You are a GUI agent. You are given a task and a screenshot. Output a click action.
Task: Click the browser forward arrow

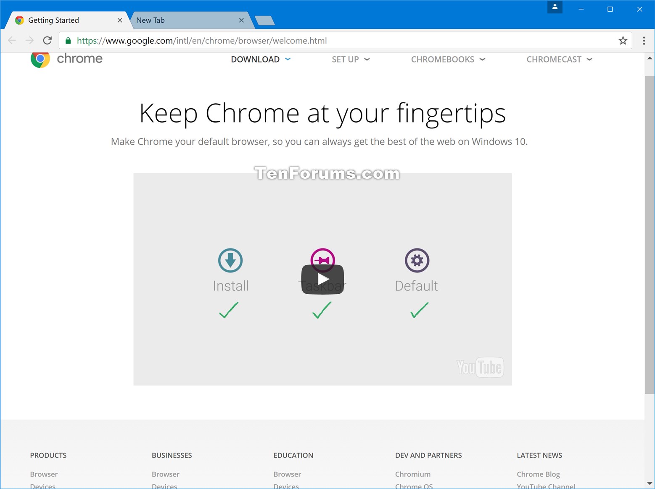point(29,41)
